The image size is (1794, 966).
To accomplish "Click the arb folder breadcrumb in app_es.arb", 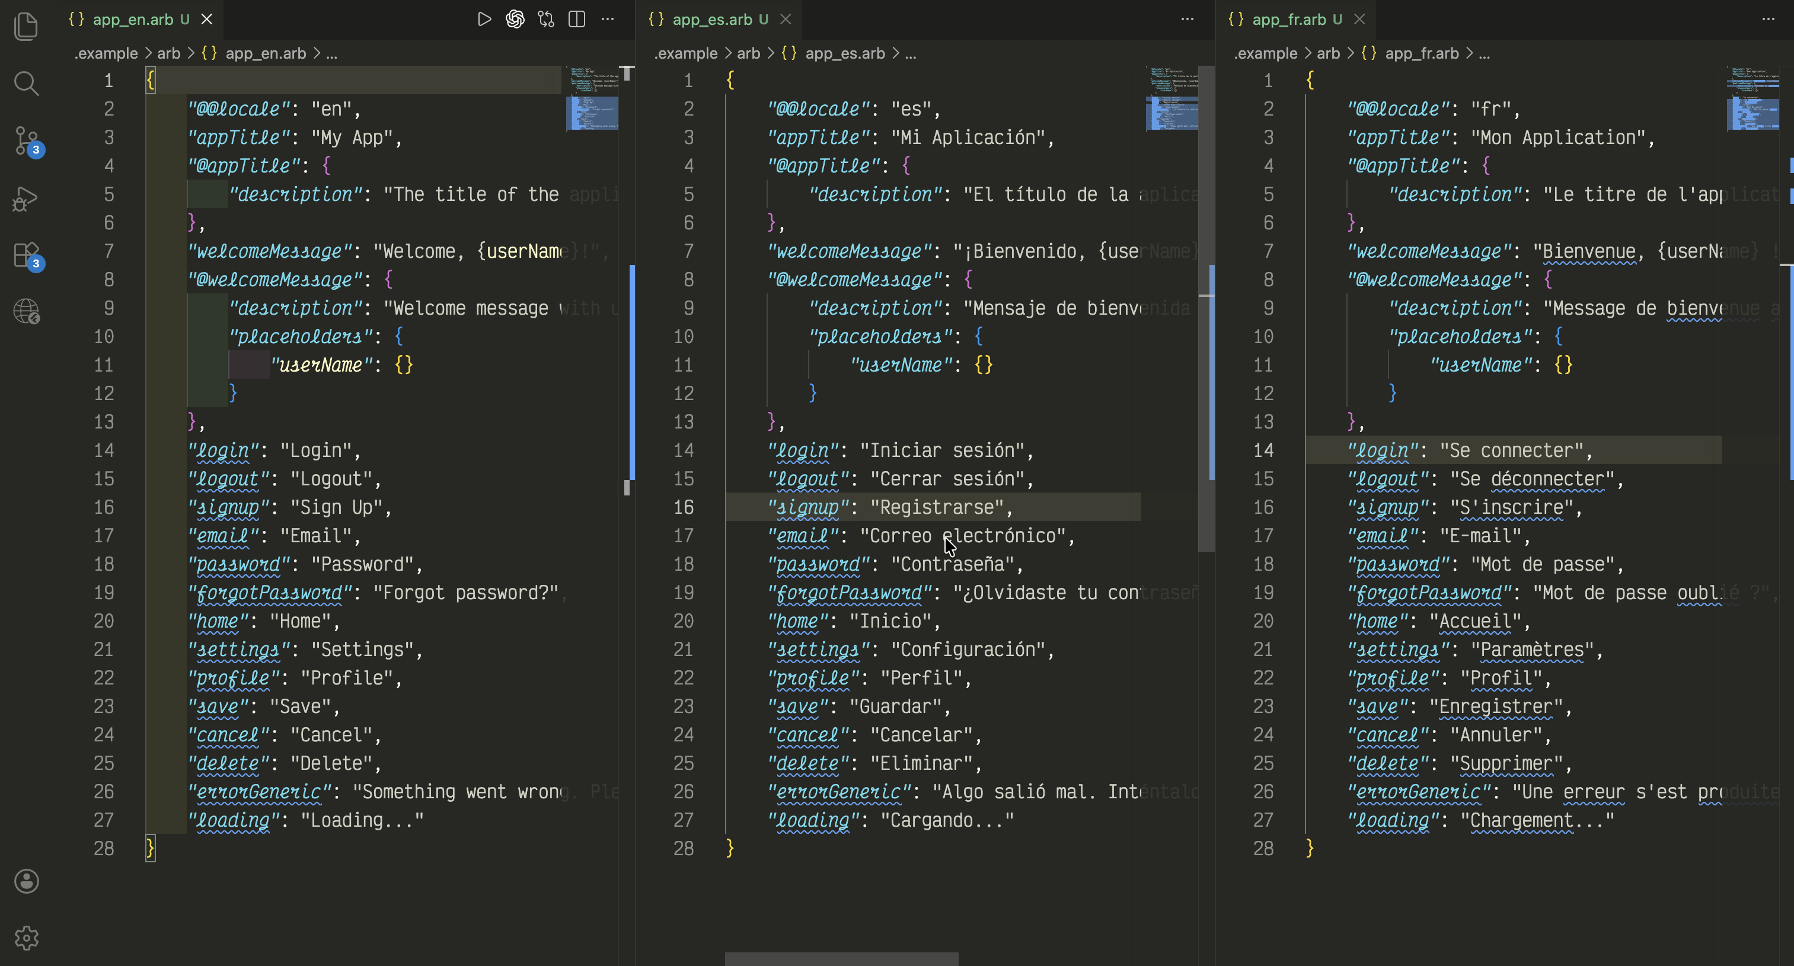I will [748, 53].
